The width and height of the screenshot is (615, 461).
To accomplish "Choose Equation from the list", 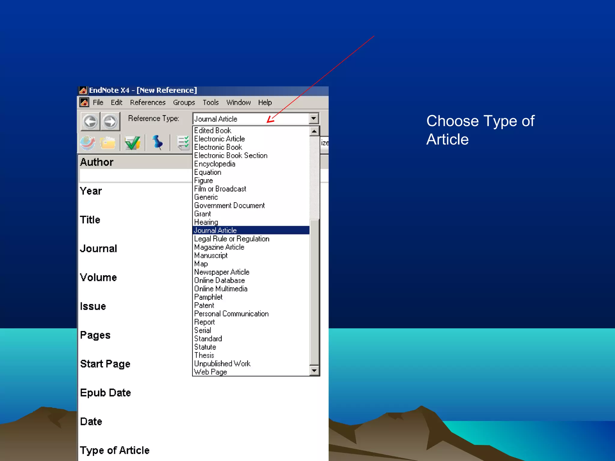I will click(251, 172).
